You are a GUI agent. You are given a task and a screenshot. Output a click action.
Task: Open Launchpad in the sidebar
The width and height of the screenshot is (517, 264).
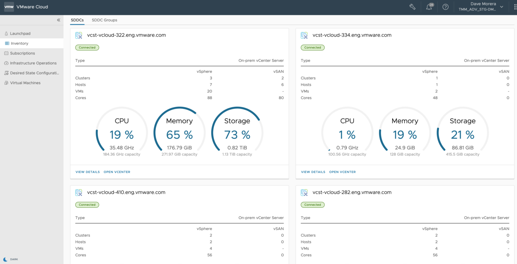coord(20,34)
